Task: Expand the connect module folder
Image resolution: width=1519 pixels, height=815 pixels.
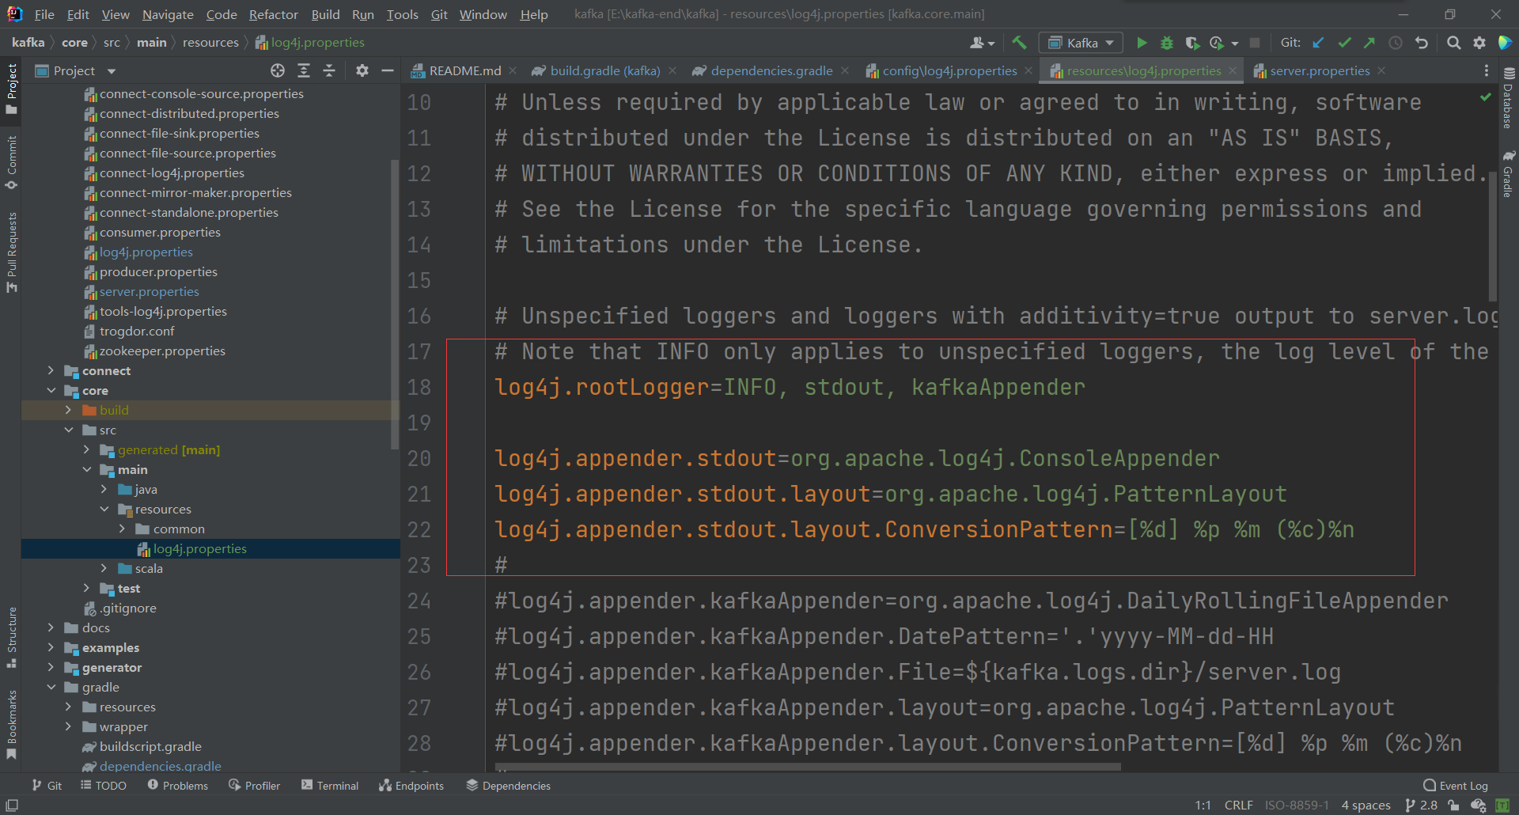Action: click(51, 370)
